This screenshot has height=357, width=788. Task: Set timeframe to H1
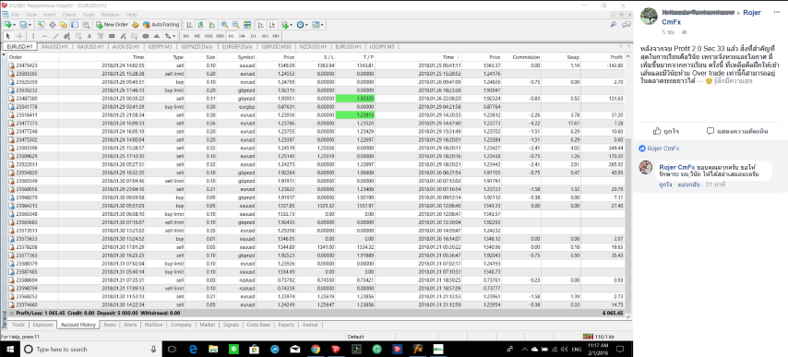(232, 36)
